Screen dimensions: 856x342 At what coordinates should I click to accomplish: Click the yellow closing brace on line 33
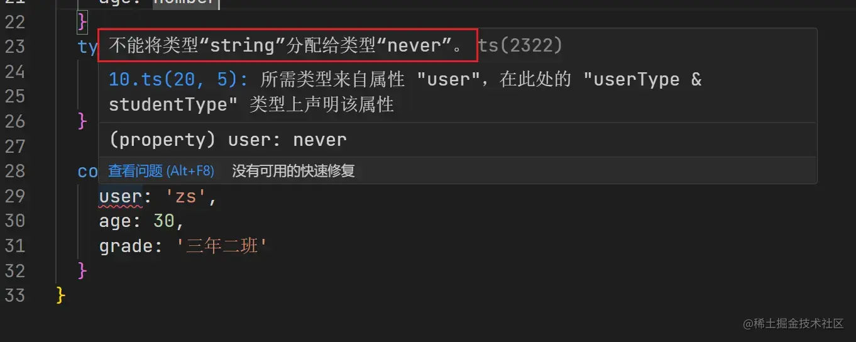click(x=60, y=295)
